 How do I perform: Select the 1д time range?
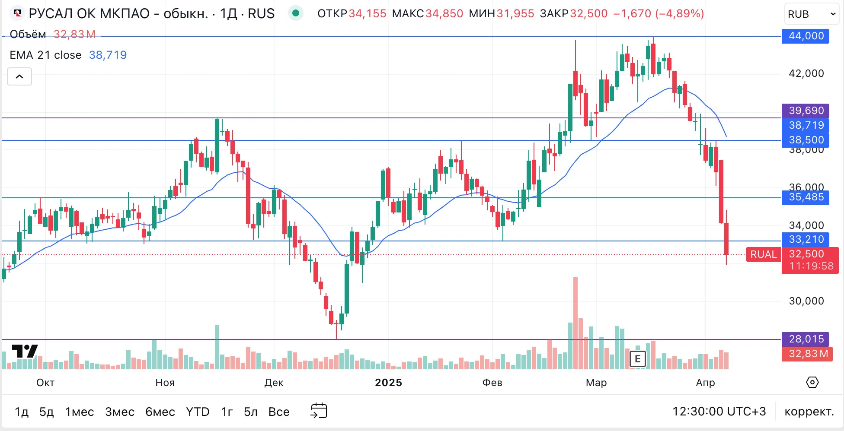click(x=22, y=412)
